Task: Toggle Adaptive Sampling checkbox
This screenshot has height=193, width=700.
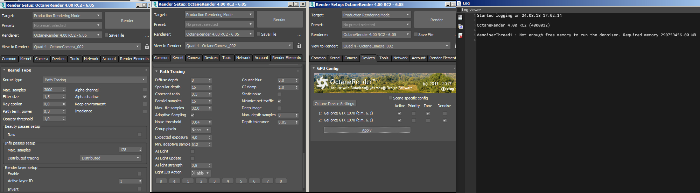Action: 192,115
